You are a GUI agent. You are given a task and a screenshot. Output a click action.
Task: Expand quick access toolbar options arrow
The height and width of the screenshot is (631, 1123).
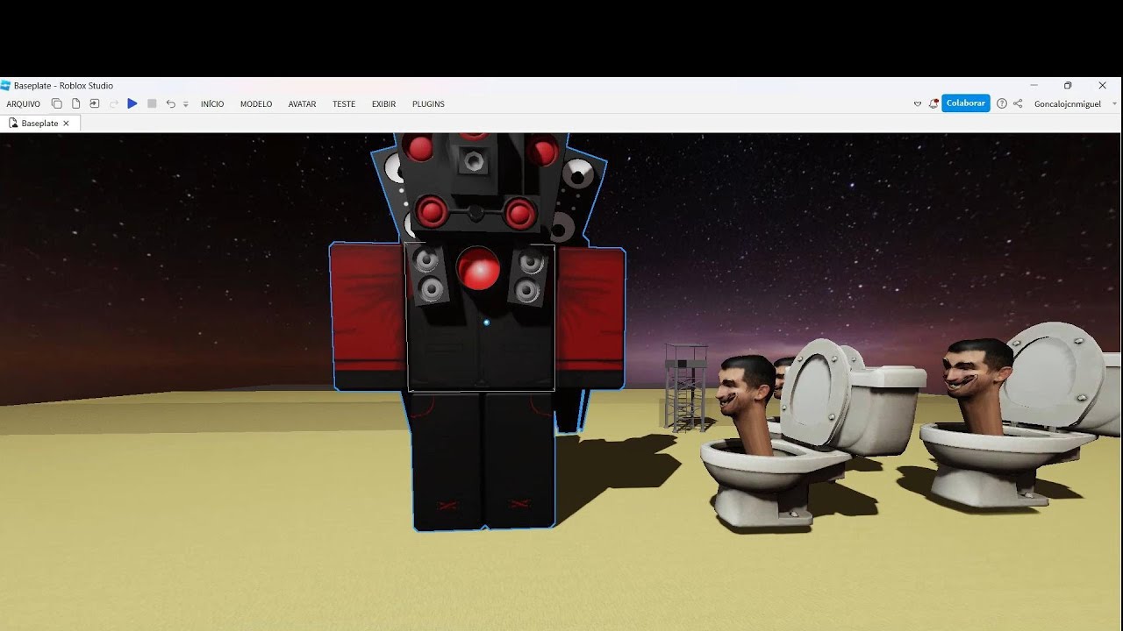click(x=185, y=104)
